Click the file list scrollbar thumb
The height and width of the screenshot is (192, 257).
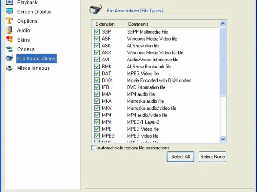(x=223, y=62)
